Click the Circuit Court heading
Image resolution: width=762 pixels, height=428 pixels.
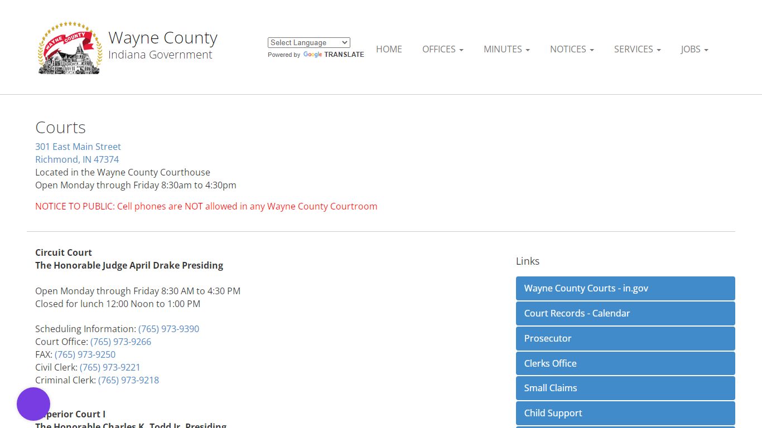tap(64, 252)
